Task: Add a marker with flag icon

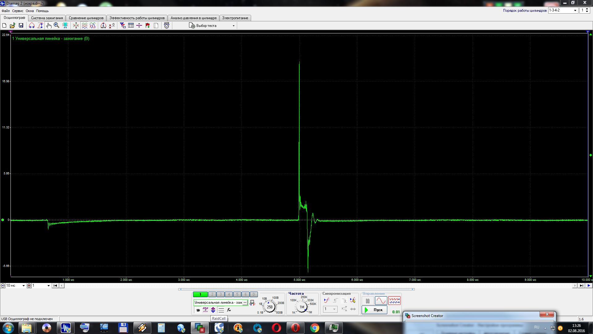Action: [148, 26]
